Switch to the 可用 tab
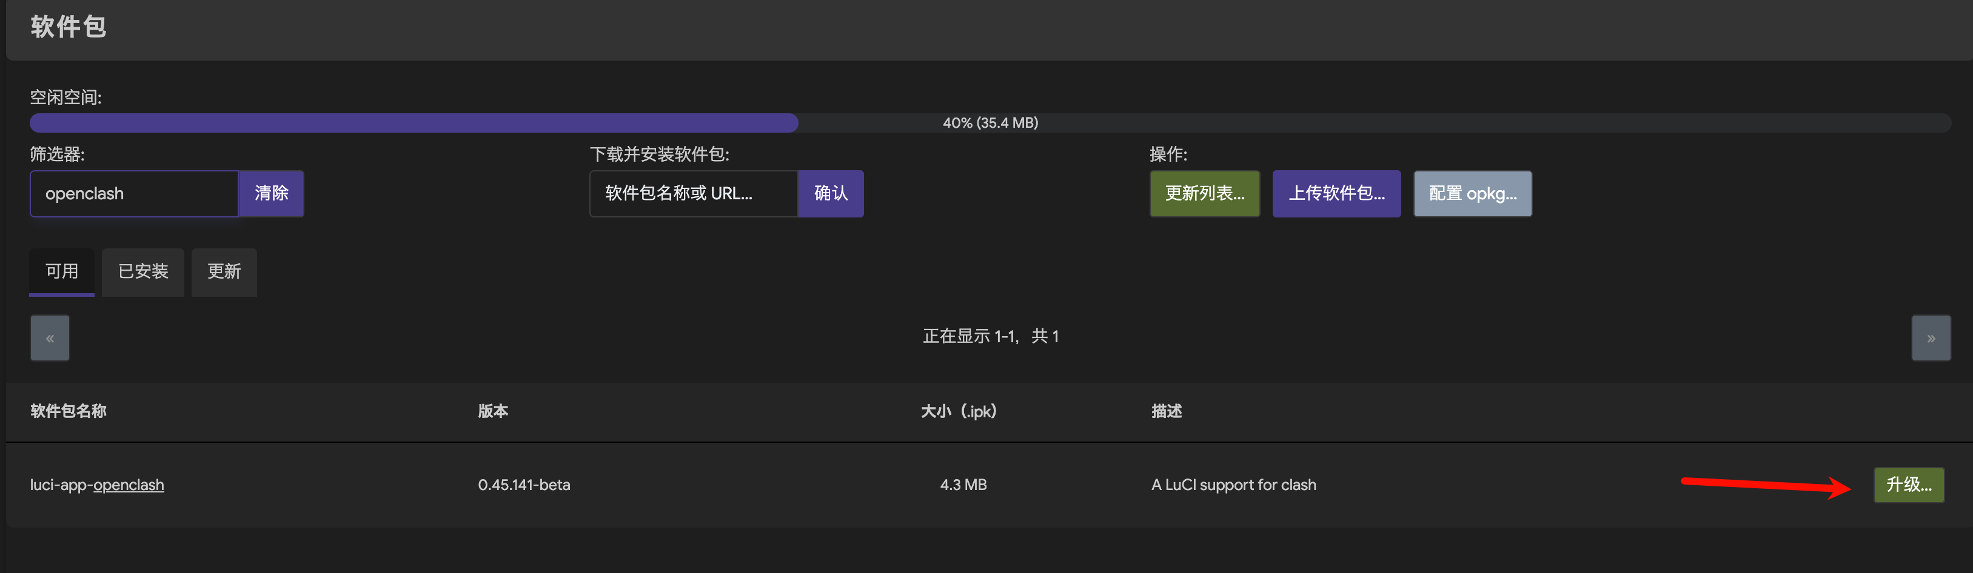The height and width of the screenshot is (573, 1973). pyautogui.click(x=61, y=271)
